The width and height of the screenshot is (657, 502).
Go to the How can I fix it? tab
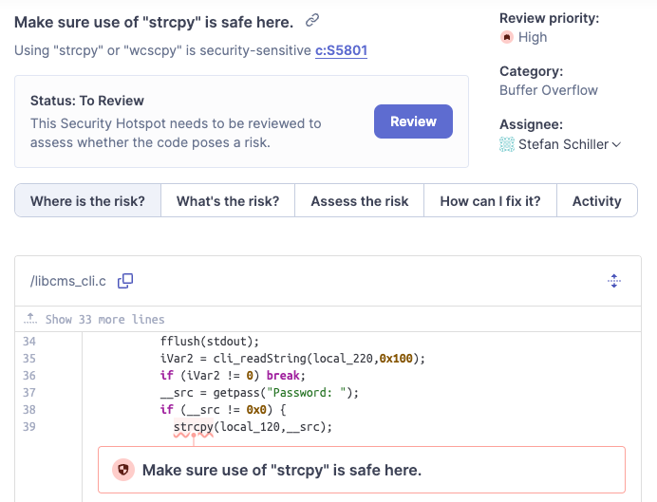490,201
